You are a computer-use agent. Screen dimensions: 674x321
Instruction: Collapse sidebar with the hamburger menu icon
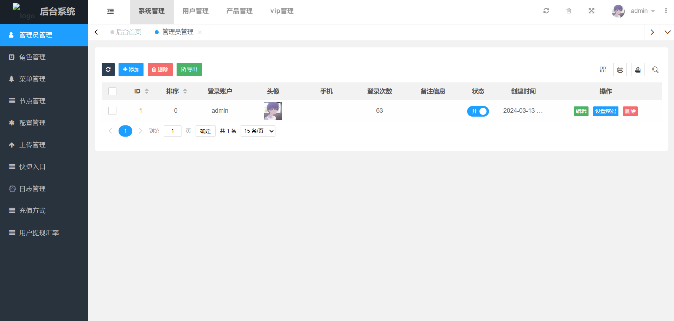(x=110, y=11)
